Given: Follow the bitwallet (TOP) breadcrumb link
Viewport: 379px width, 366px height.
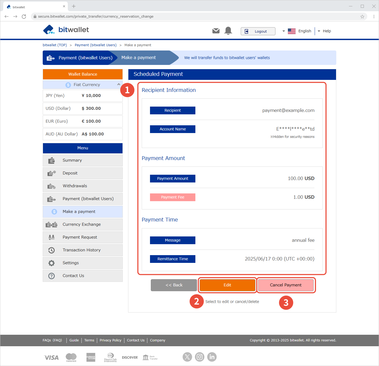Looking at the screenshot, I should coord(55,45).
